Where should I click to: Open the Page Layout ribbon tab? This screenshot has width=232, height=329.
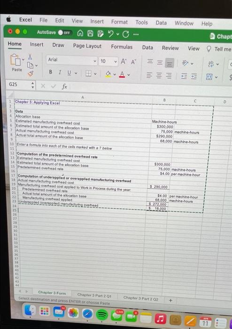[87, 46]
